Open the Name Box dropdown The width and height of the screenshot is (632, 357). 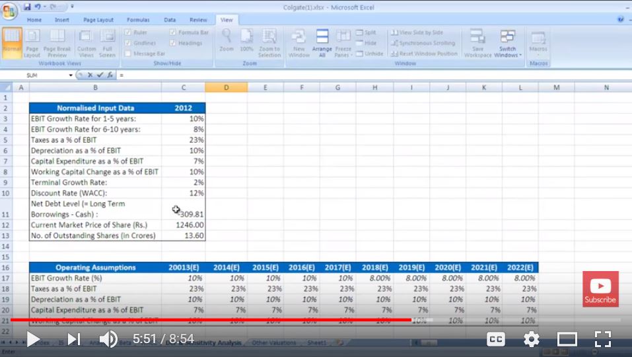pyautogui.click(x=71, y=75)
